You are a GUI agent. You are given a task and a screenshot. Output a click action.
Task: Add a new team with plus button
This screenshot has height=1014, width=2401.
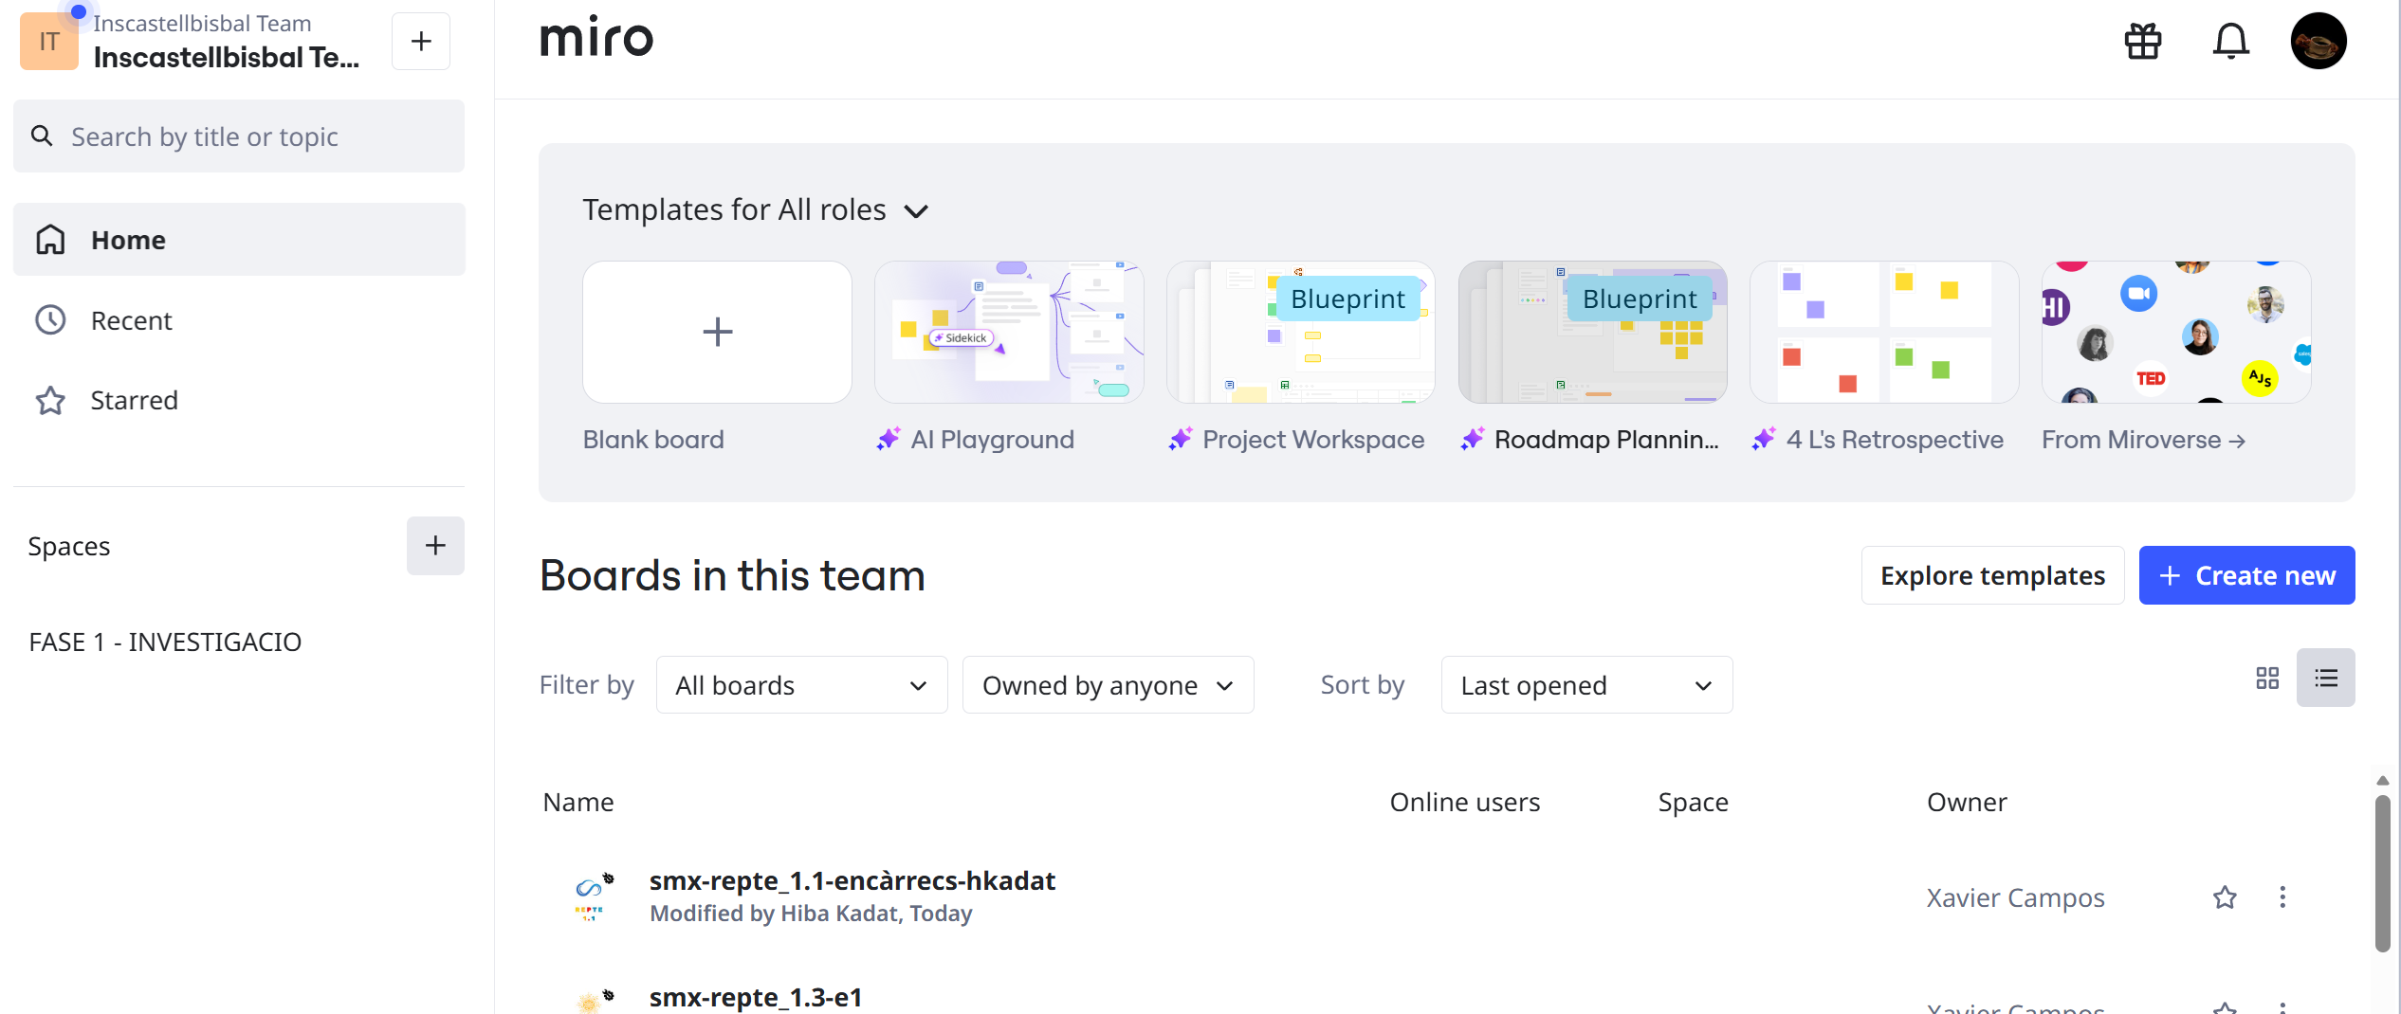coord(421,41)
